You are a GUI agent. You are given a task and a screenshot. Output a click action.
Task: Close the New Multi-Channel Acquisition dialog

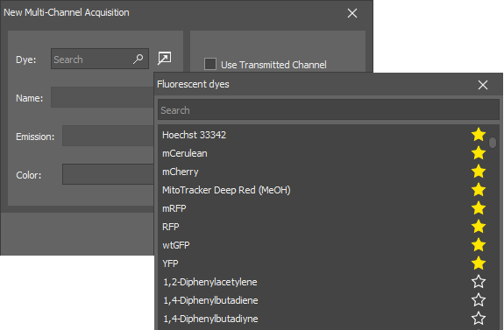pos(352,13)
